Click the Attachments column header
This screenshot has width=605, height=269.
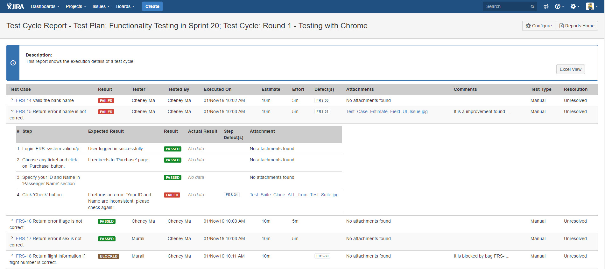click(x=360, y=89)
